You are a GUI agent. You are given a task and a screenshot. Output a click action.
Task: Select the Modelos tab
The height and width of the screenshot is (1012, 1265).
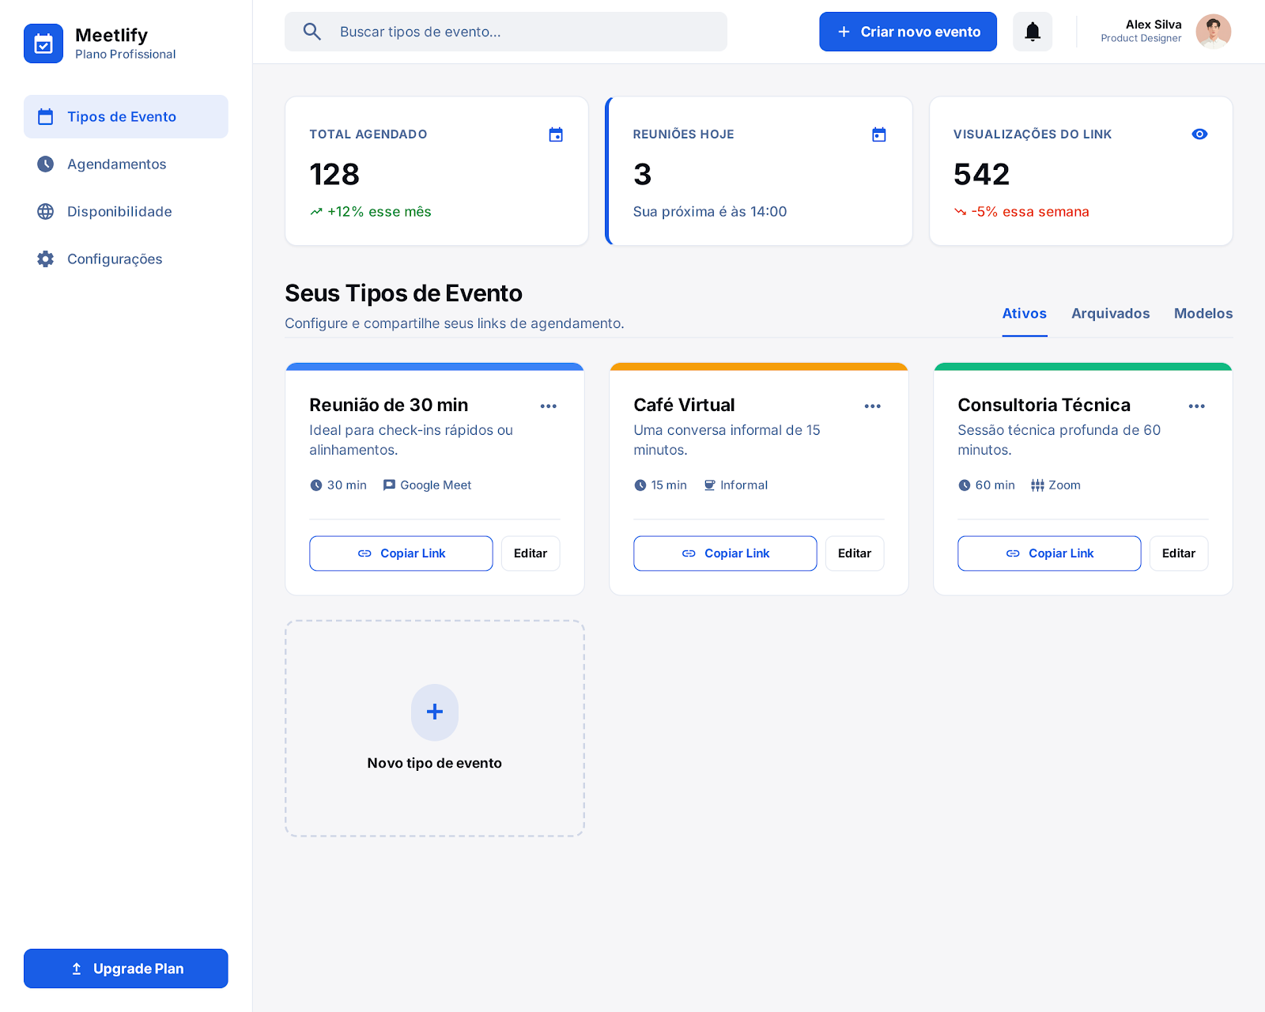point(1203,314)
